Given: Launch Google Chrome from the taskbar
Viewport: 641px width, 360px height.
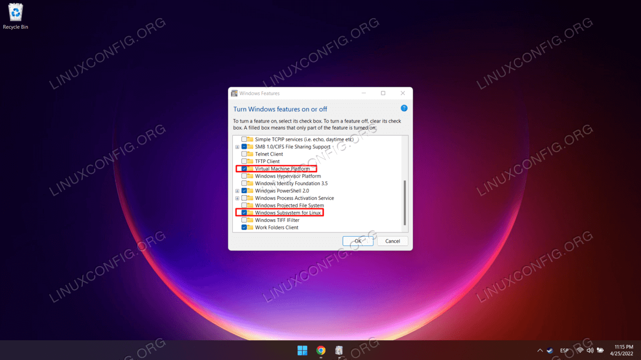Looking at the screenshot, I should tap(320, 350).
